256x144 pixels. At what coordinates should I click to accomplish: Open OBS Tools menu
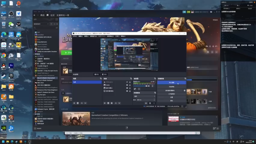point(117,36)
